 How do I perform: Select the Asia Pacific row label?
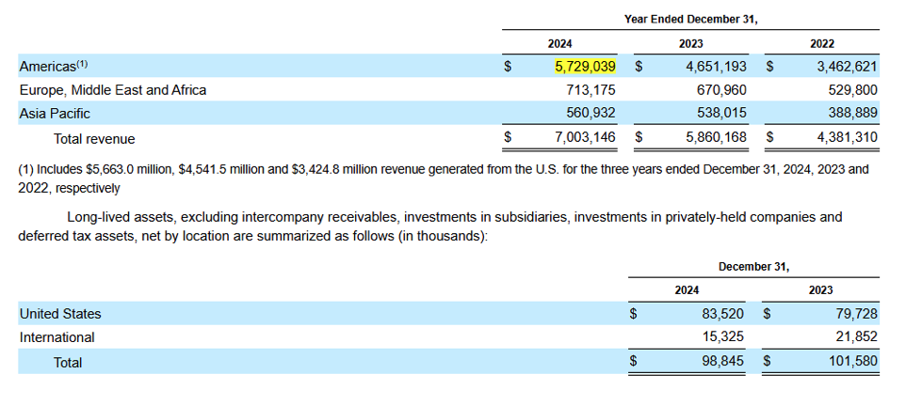tap(55, 114)
